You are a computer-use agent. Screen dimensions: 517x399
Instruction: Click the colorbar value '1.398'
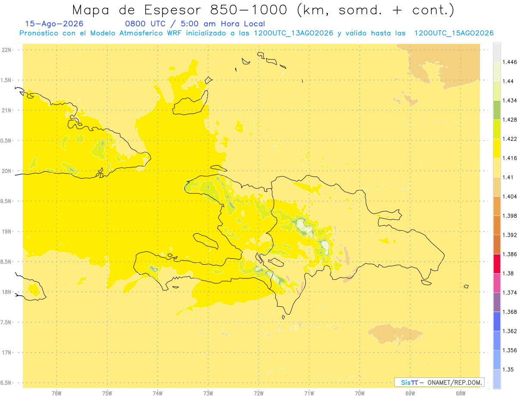coord(510,216)
